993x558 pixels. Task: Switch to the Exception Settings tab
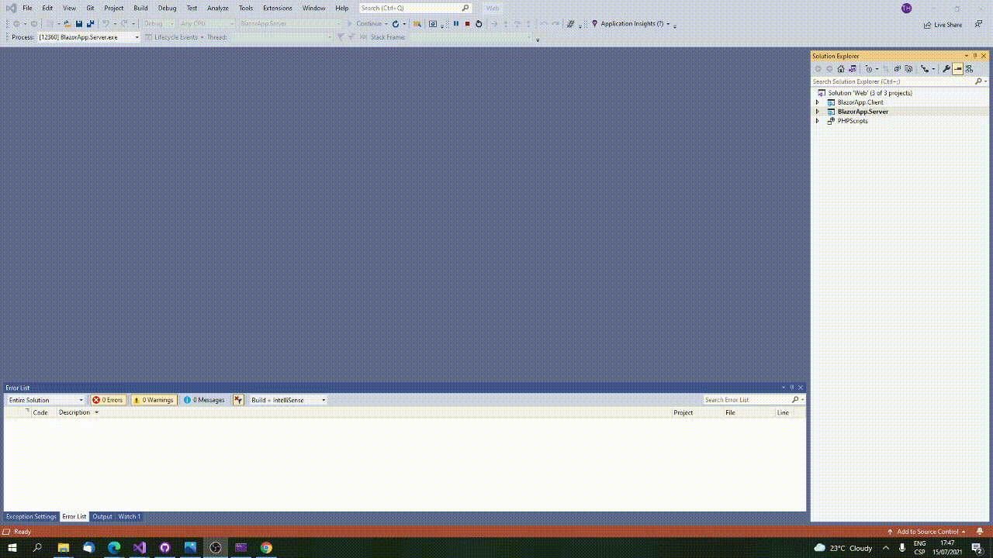click(x=31, y=517)
